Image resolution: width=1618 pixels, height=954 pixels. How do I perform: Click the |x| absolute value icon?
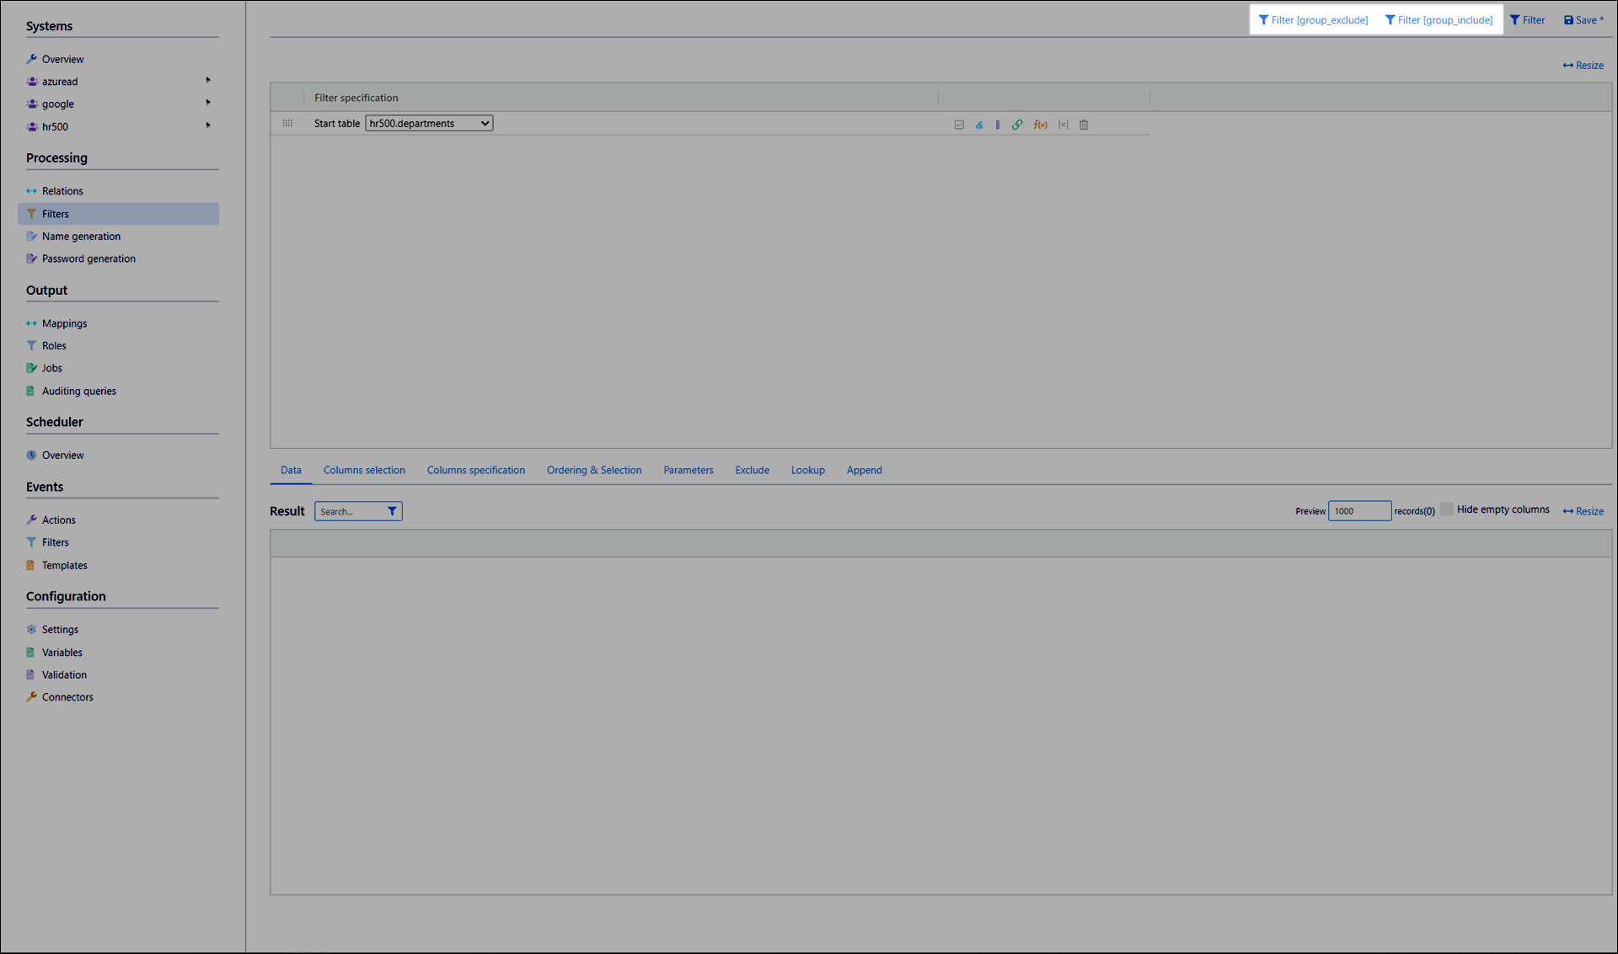point(1063,125)
